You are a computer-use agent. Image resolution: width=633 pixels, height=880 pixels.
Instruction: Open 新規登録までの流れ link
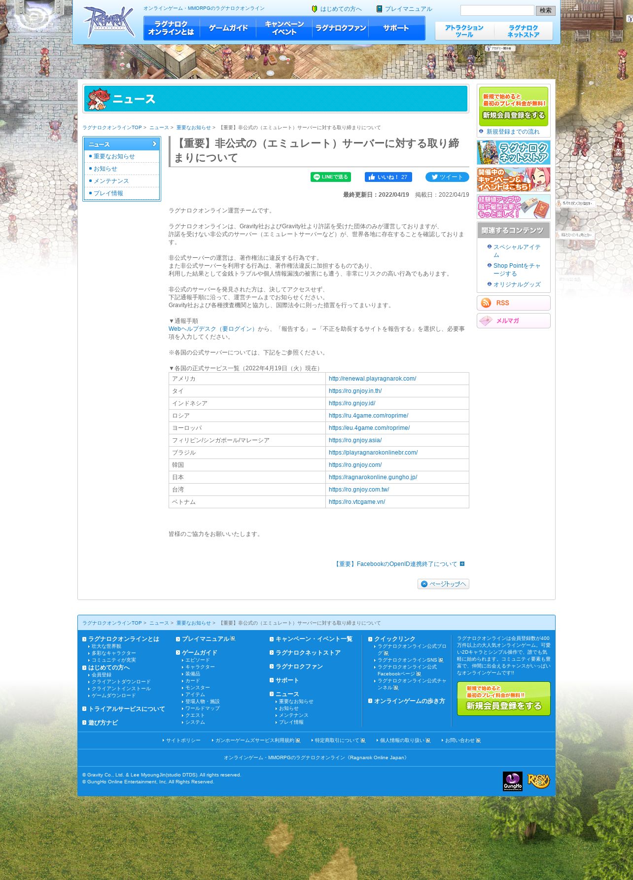513,132
